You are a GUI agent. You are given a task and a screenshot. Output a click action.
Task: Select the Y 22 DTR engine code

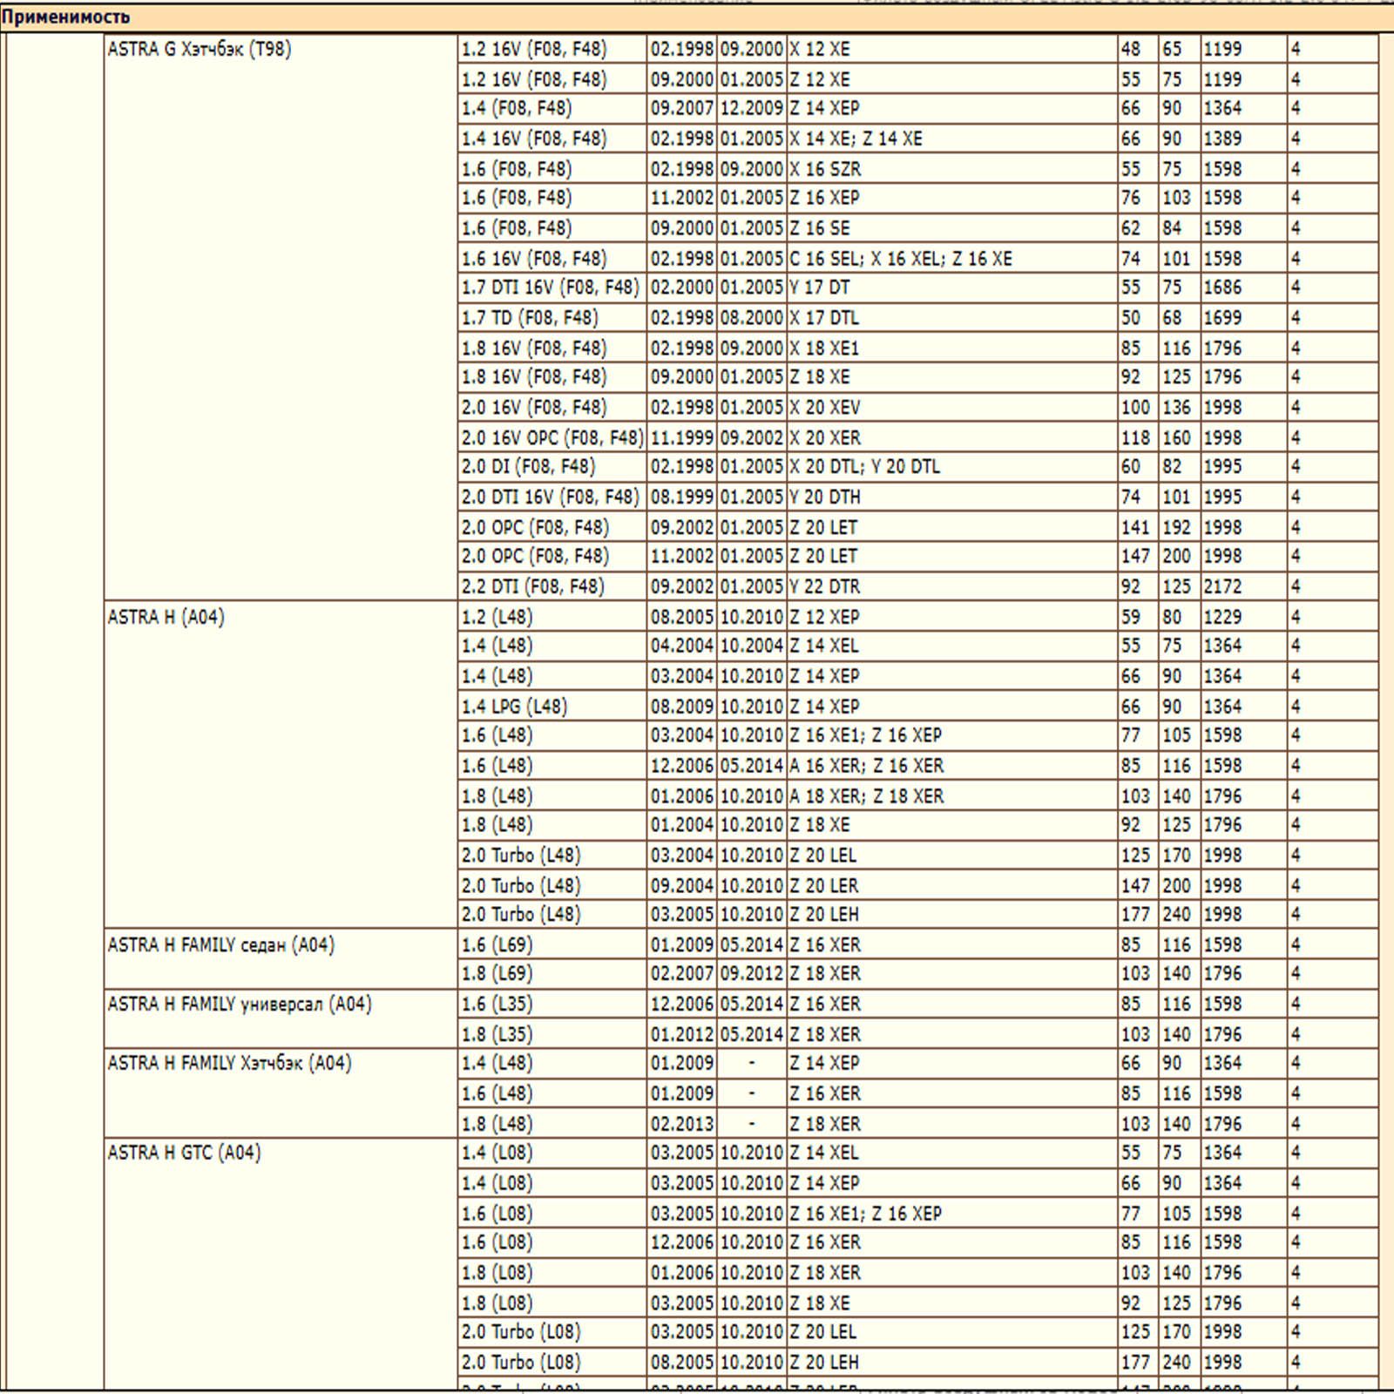(x=825, y=586)
